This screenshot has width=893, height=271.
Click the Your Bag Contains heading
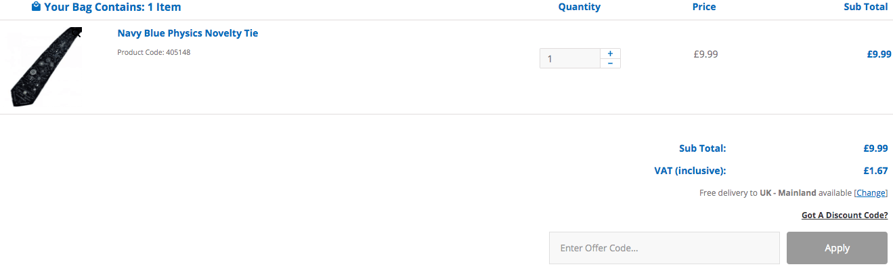(x=112, y=7)
